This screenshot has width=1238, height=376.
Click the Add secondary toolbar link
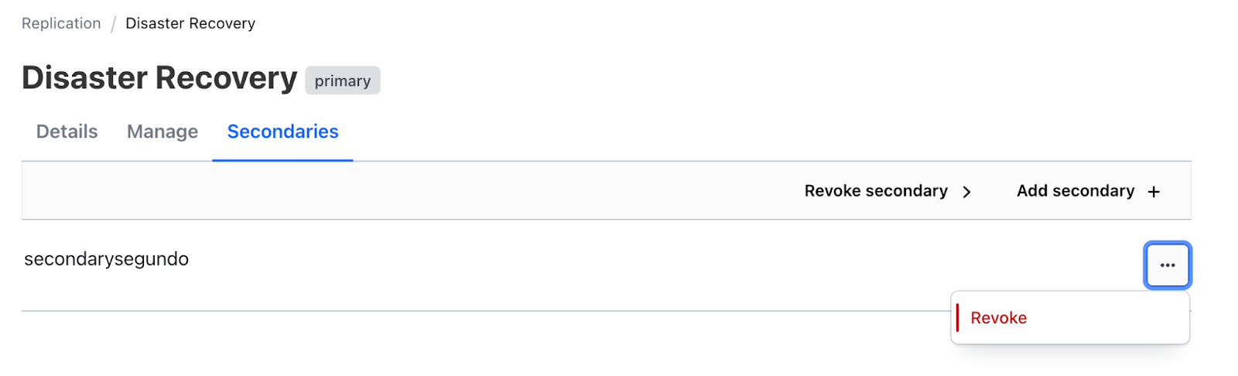tap(1075, 191)
